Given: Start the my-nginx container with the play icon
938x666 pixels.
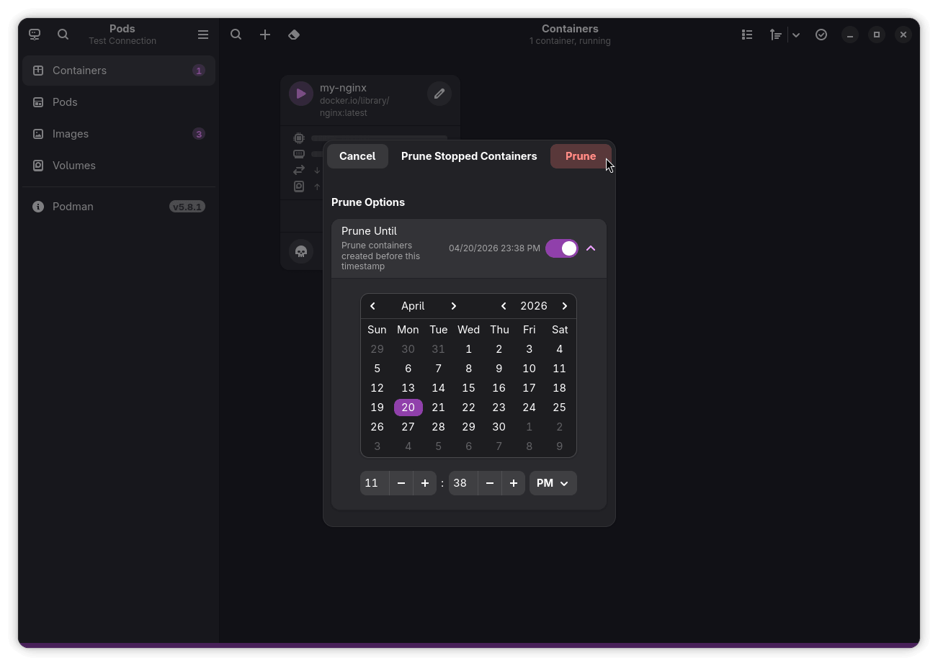Looking at the screenshot, I should click(300, 93).
